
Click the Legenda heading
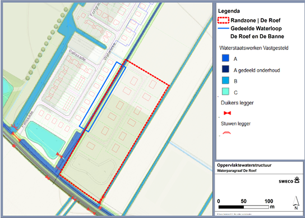click(229, 11)
